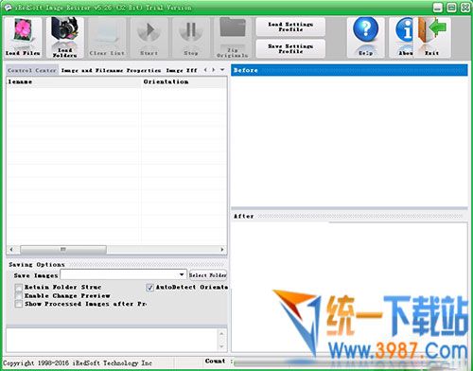Expand the Save Images folder dropdown
This screenshot has height=371, width=473.
182,274
